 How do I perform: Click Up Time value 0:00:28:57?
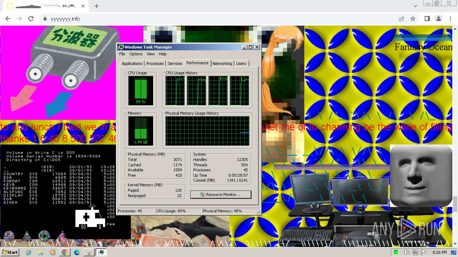click(x=238, y=175)
